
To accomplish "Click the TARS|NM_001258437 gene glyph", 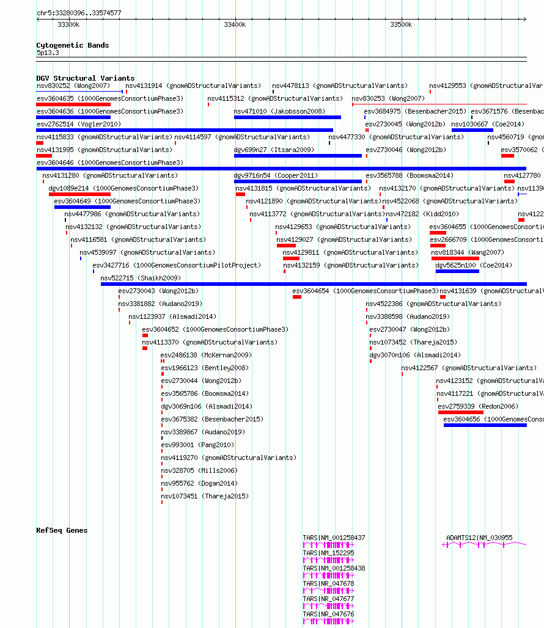I will click(x=328, y=545).
